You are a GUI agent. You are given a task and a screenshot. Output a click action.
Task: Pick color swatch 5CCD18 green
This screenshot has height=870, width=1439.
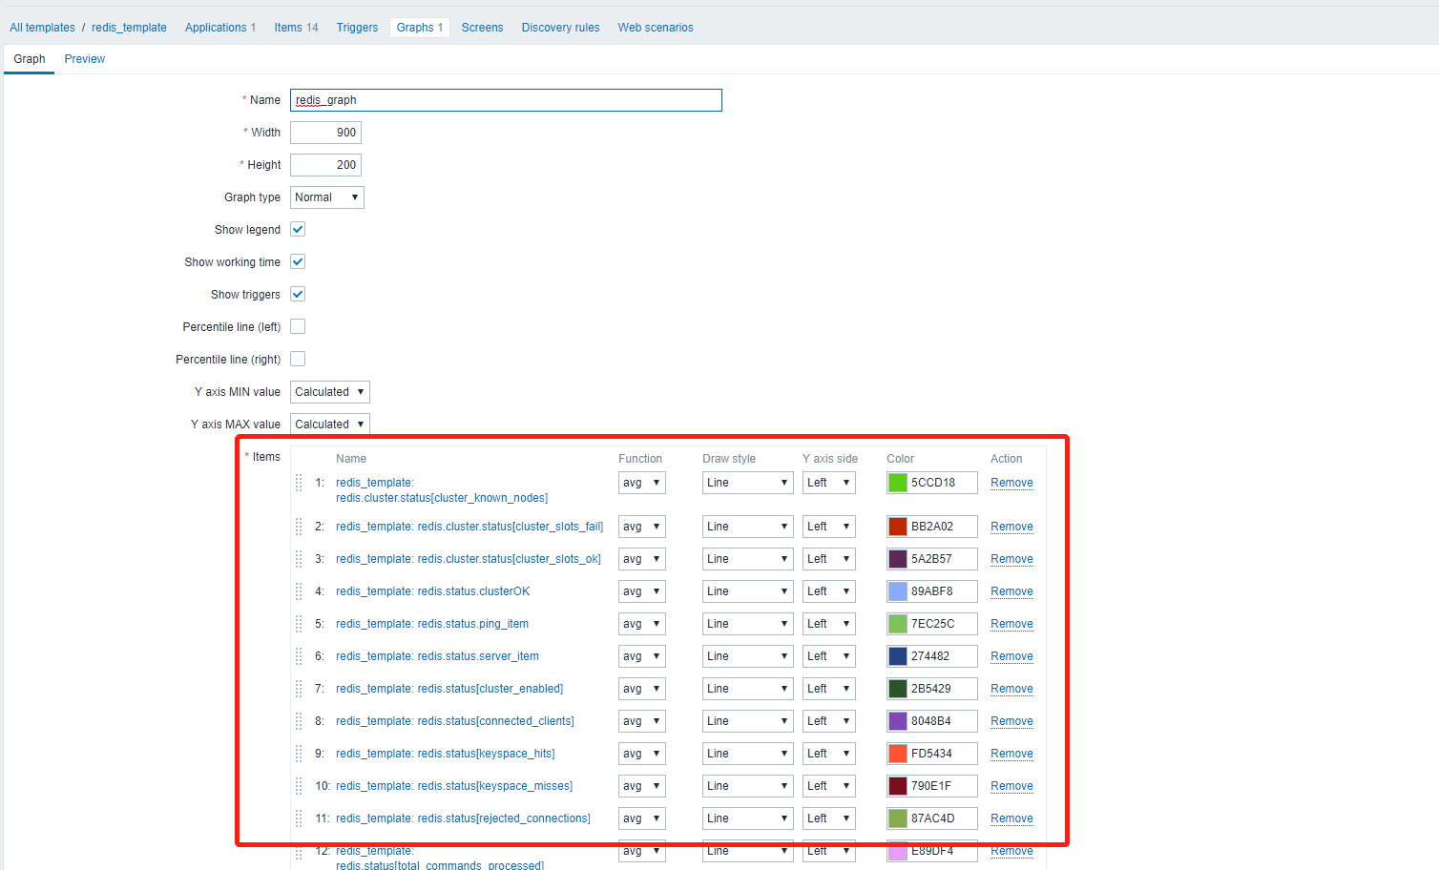(x=897, y=483)
